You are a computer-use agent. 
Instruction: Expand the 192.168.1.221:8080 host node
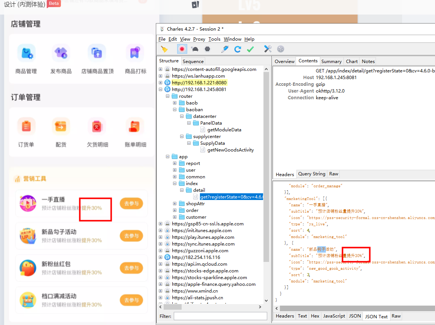(160, 82)
